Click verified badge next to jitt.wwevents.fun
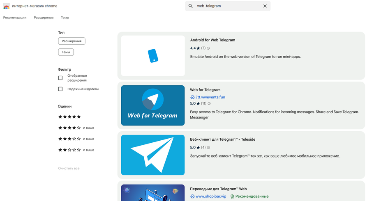Screen dimensions: 388x201 coord(192,97)
